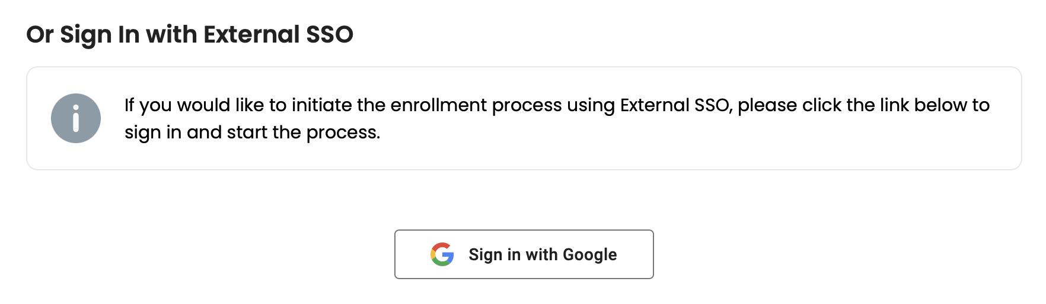Click the "Sign in with Google" button label
Viewport: 1046px width, 304px height.
pyautogui.click(x=543, y=254)
